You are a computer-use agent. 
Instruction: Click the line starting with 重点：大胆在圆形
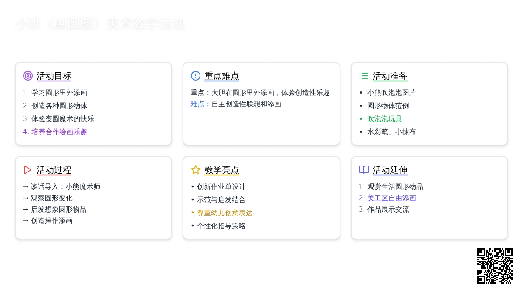pyautogui.click(x=260, y=92)
